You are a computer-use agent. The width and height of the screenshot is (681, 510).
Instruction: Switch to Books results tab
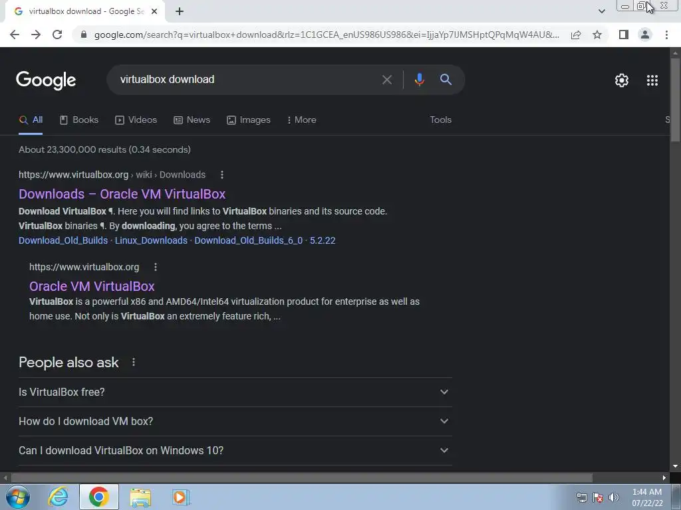pyautogui.click(x=79, y=120)
